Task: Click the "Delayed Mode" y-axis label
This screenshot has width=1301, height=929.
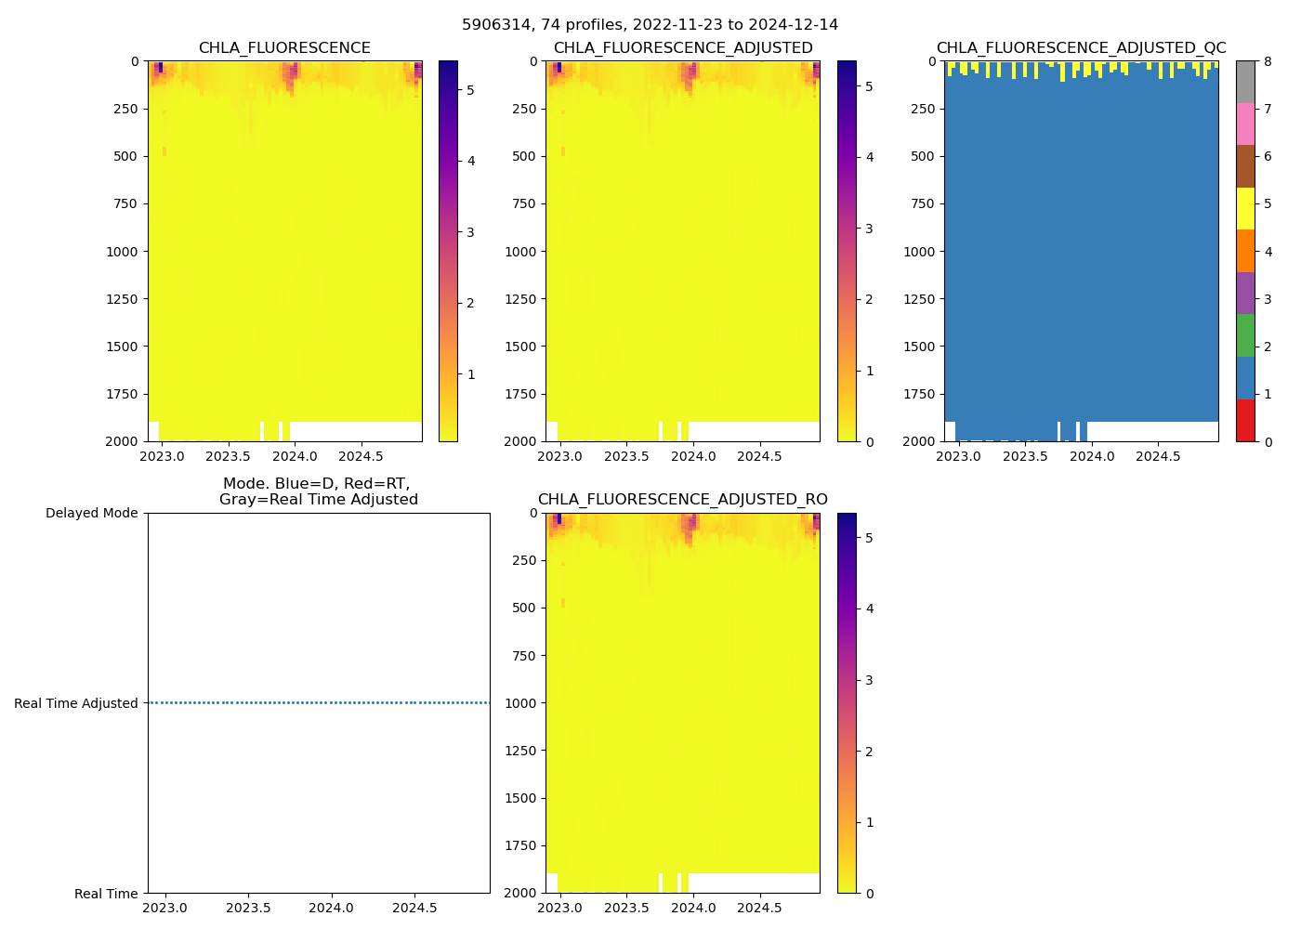Action: [91, 514]
